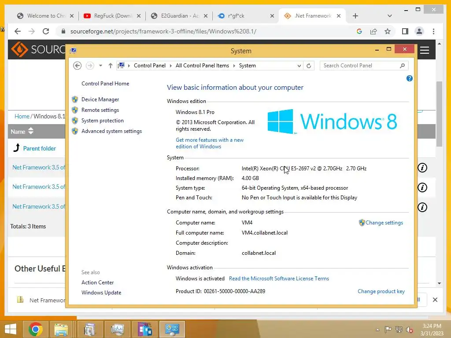Click Get more features with a new edition link
The image size is (451, 338).
210,143
